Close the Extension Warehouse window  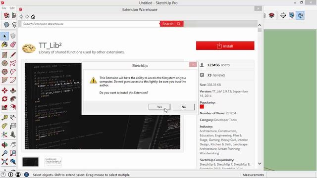(x=258, y=8)
